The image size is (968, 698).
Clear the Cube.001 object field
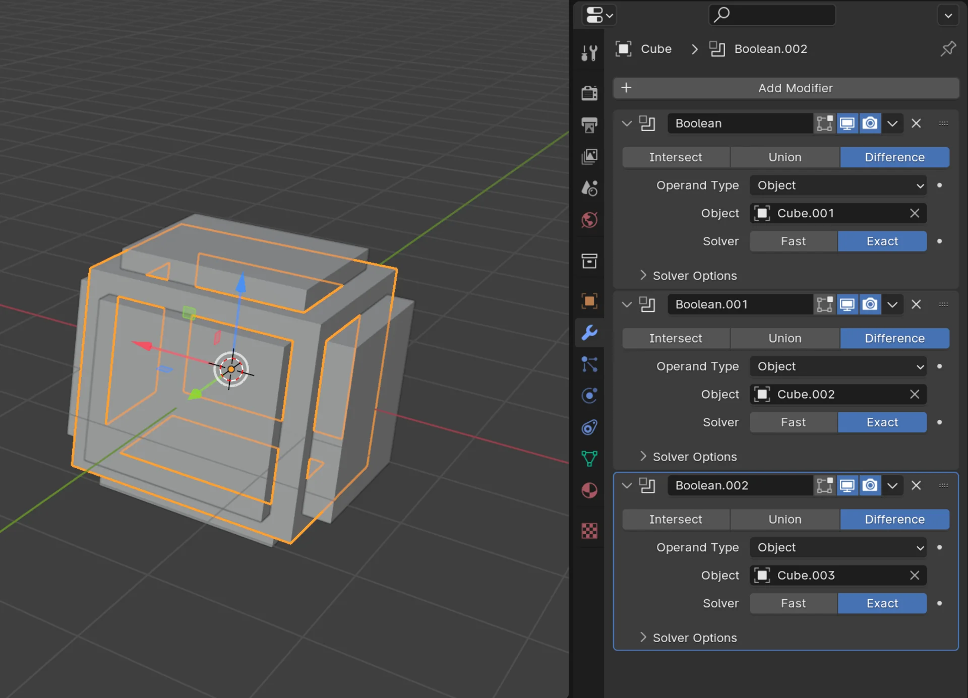click(x=915, y=213)
